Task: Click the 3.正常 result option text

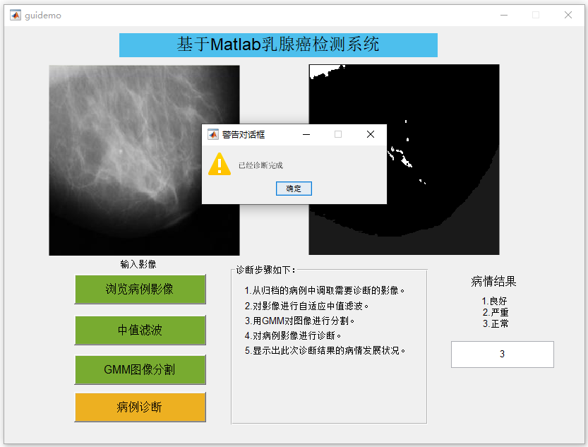Action: point(496,323)
